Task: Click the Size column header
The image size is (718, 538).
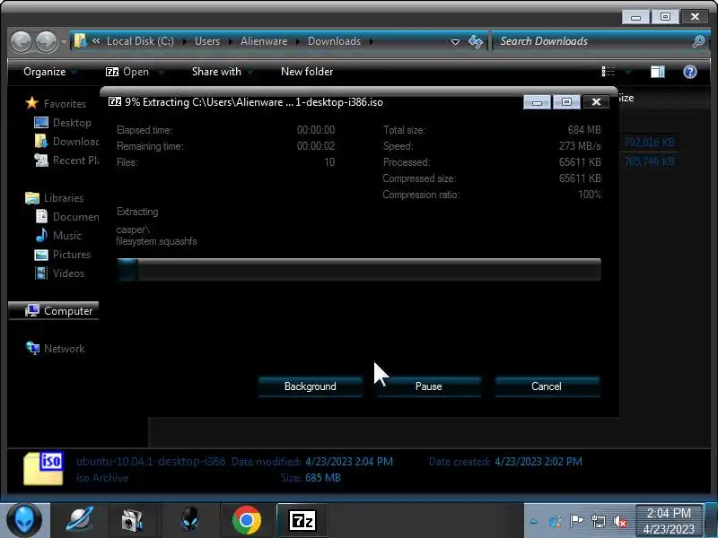Action: 626,98
